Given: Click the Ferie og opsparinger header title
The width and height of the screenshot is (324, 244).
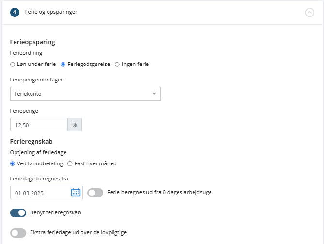Looking at the screenshot, I should pyautogui.click(x=51, y=12).
